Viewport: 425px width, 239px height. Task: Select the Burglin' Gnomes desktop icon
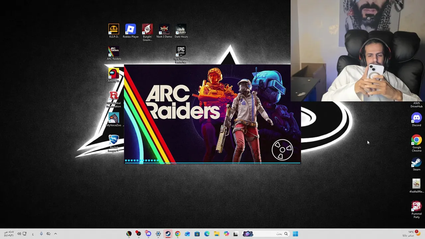147,33
